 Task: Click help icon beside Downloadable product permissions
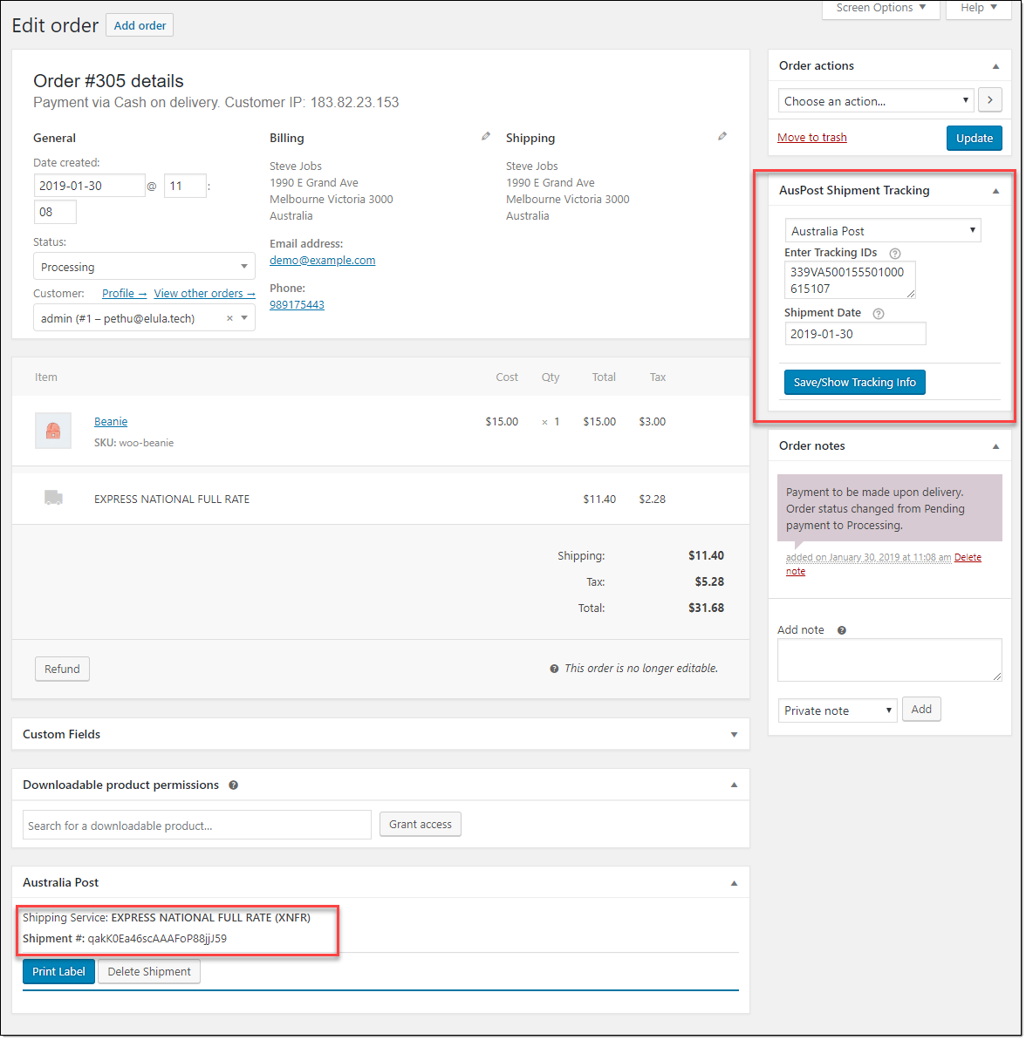click(234, 785)
